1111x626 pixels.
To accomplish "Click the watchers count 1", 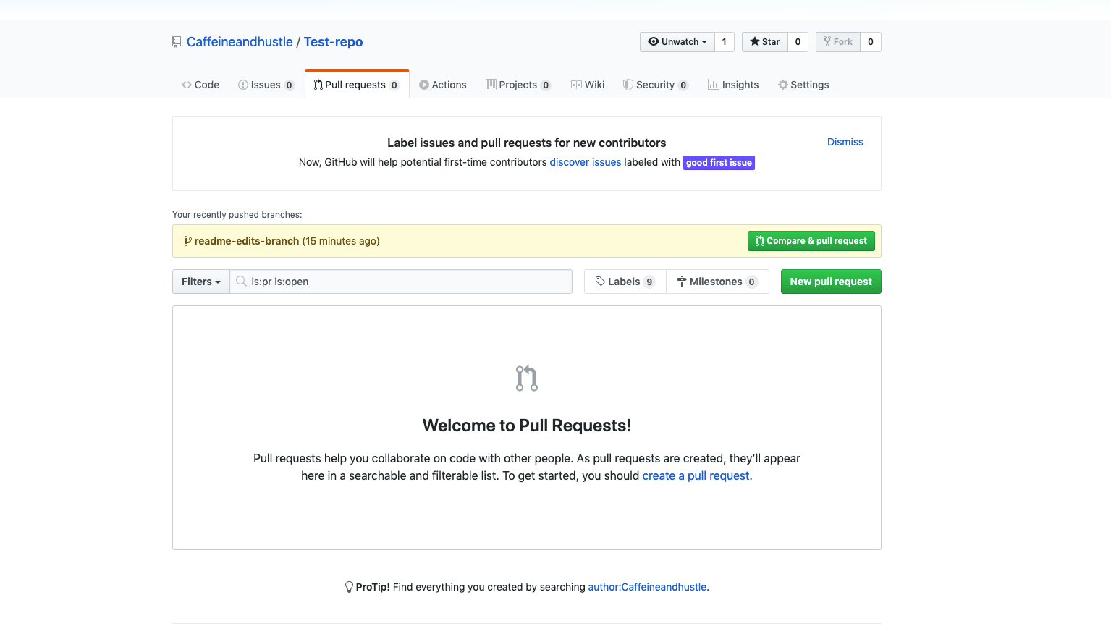I will click(x=725, y=42).
